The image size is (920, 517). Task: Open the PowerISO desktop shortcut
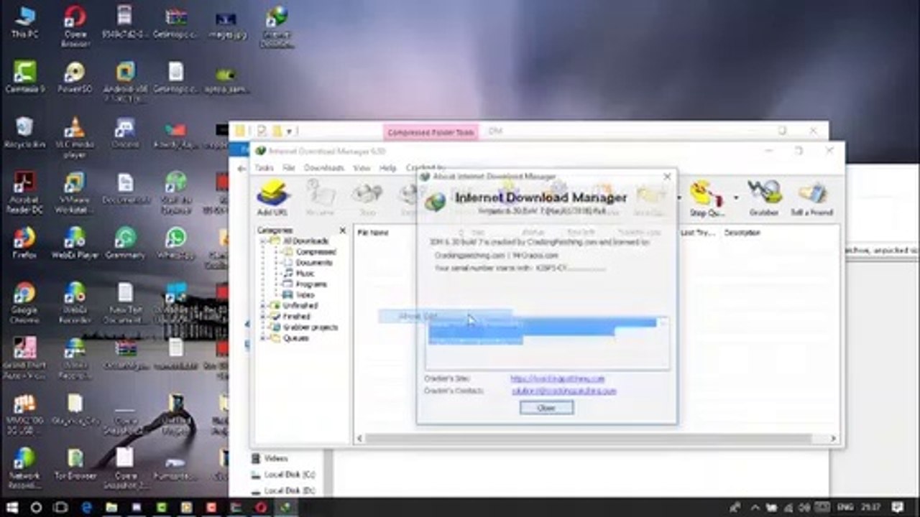click(75, 76)
